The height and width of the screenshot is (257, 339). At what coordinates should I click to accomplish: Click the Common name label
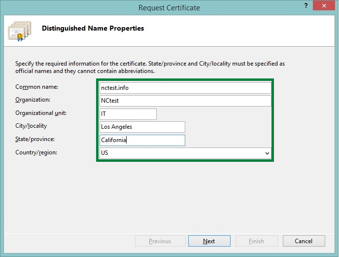(36, 87)
